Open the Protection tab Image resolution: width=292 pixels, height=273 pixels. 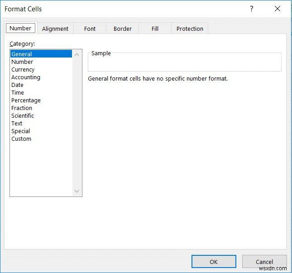point(190,29)
